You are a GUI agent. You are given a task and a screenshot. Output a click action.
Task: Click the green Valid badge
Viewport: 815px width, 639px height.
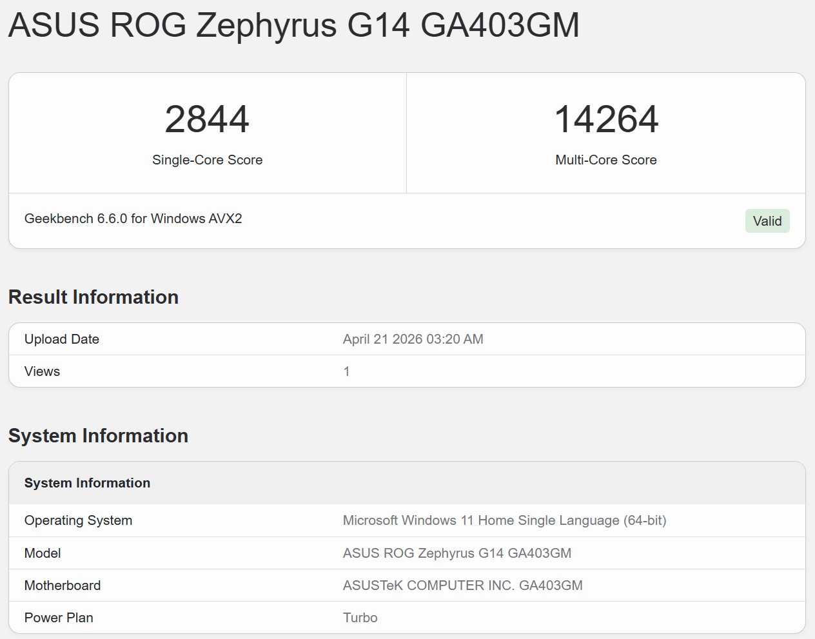[x=767, y=221]
